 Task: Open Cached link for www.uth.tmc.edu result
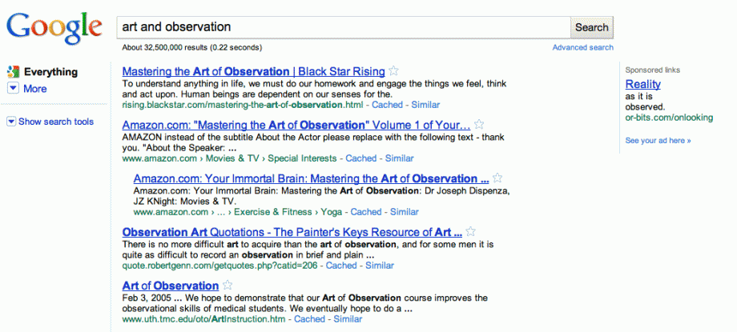309,319
